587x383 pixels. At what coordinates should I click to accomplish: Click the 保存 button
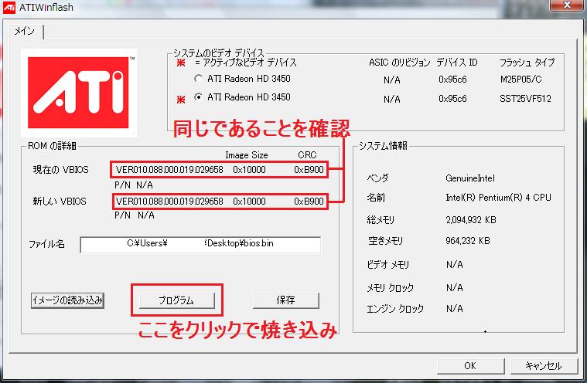286,300
